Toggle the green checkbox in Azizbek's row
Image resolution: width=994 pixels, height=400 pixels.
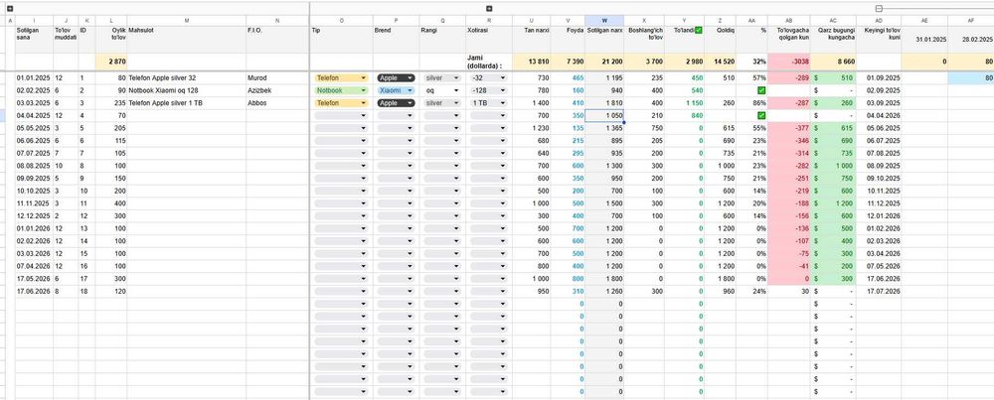coord(761,90)
